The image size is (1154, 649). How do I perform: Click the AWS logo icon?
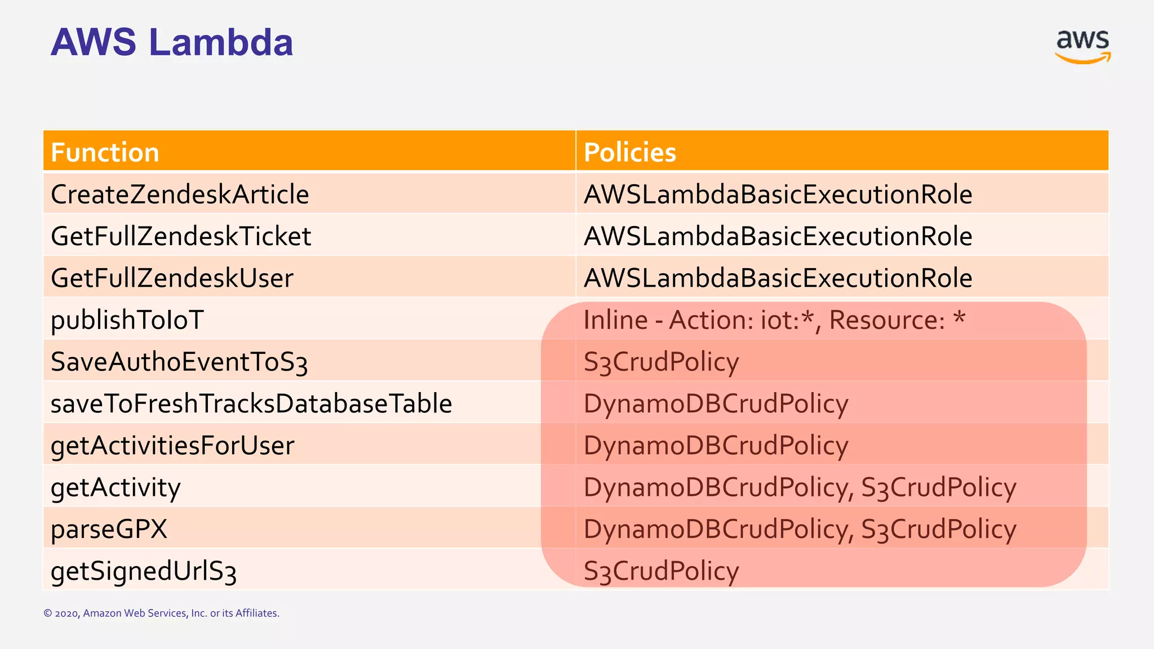[1082, 46]
